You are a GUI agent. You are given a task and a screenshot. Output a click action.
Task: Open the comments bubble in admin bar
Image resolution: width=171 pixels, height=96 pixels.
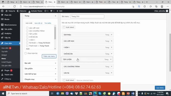click(x=52, y=11)
